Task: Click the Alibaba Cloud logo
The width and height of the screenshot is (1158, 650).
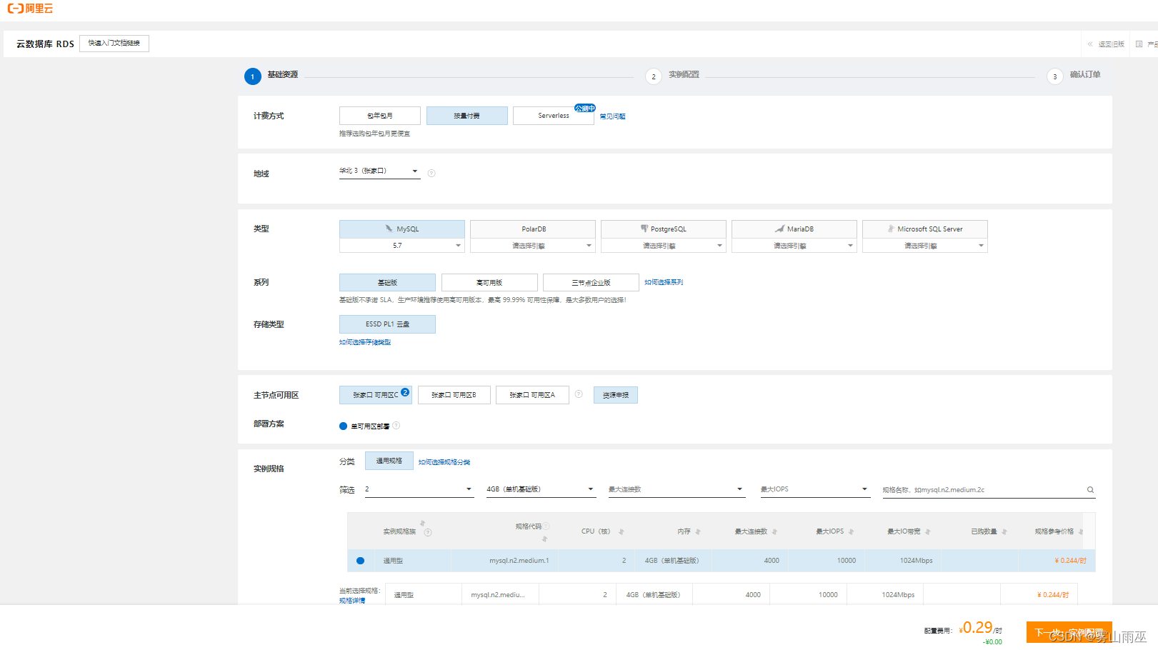Action: pos(30,9)
